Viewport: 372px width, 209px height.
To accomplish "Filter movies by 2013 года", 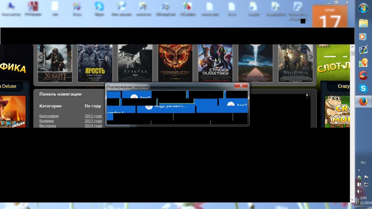I will 93,121.
